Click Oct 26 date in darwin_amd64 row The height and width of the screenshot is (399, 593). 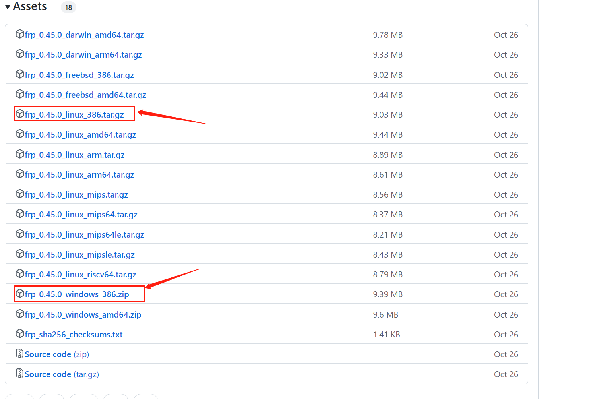506,35
